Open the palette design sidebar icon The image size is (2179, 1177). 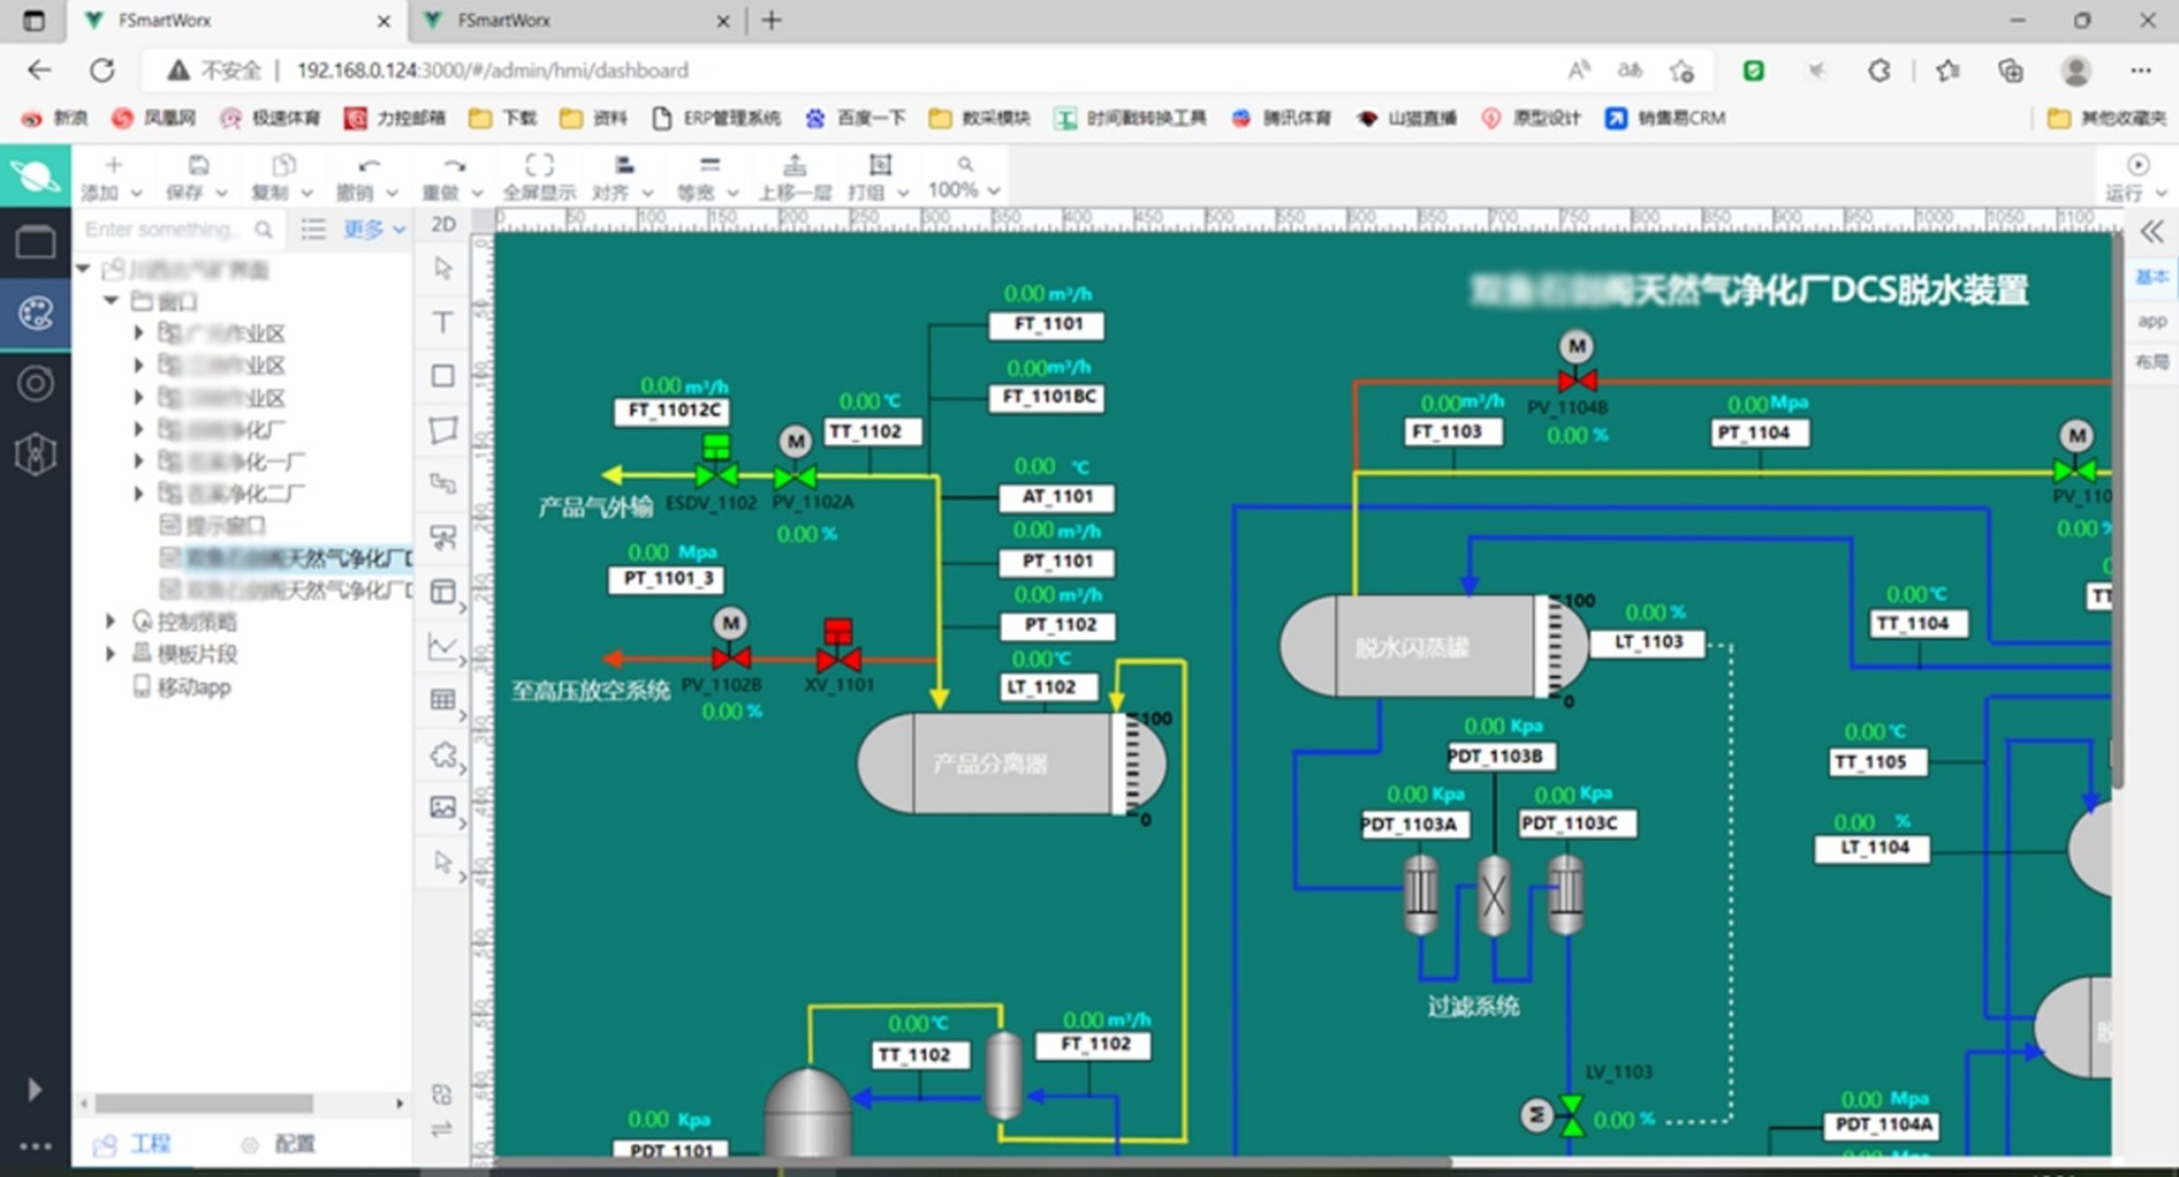(35, 313)
